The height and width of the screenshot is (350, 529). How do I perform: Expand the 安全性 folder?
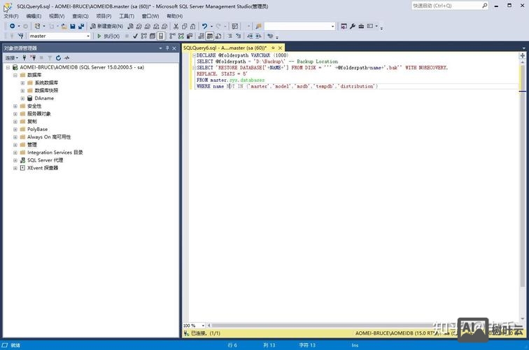click(x=15, y=106)
